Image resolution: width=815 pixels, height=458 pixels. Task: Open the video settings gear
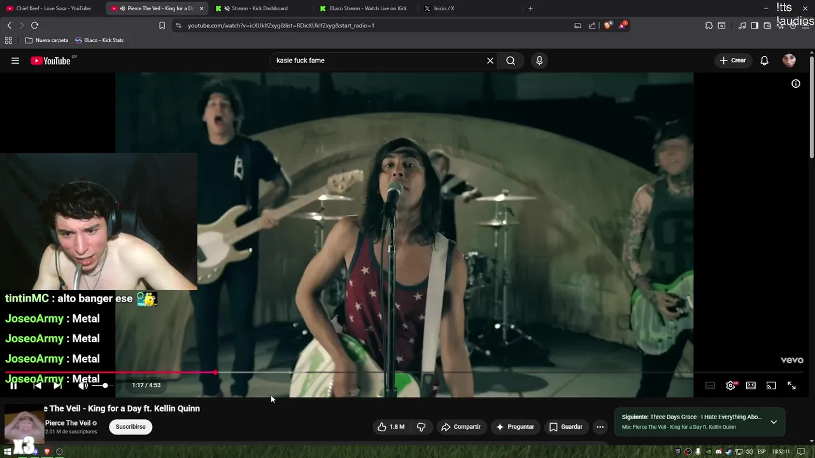730,385
